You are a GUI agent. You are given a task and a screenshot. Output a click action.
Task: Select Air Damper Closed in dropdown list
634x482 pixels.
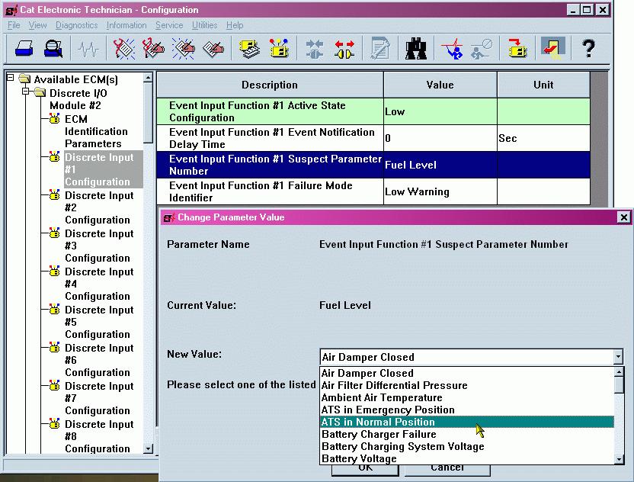point(467,373)
